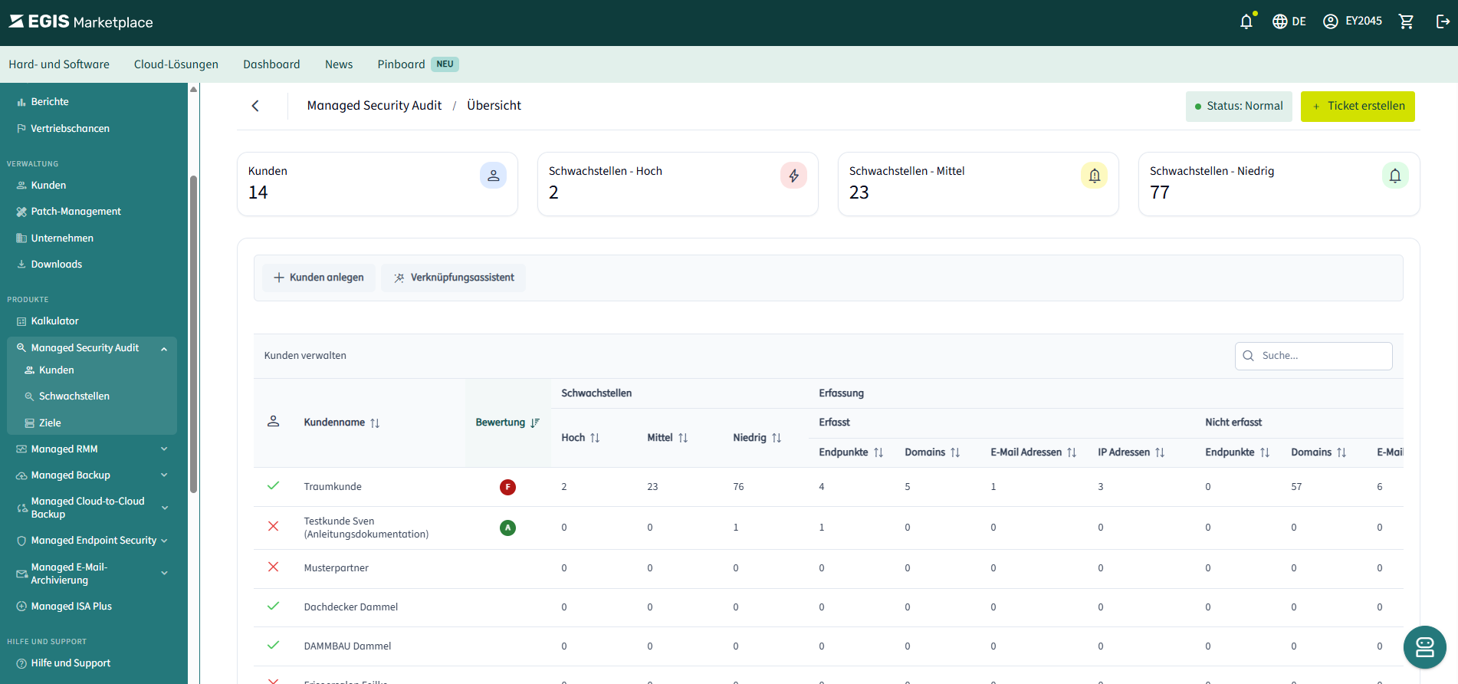Open News section
1458x684 pixels.
click(x=339, y=64)
